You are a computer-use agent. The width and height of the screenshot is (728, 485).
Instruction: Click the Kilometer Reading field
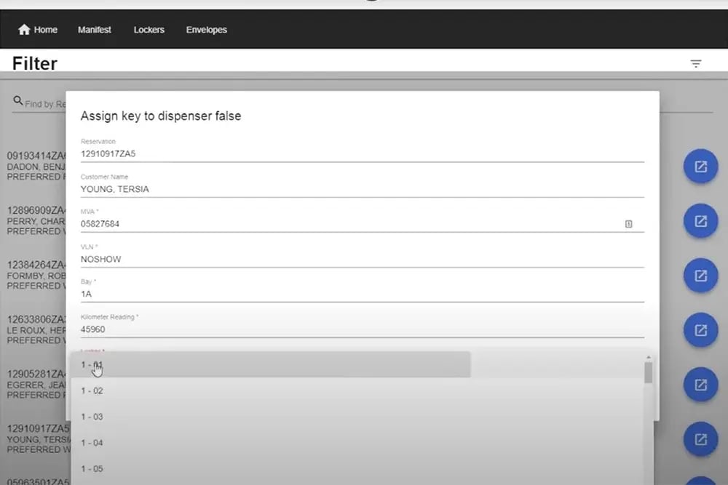pos(362,329)
